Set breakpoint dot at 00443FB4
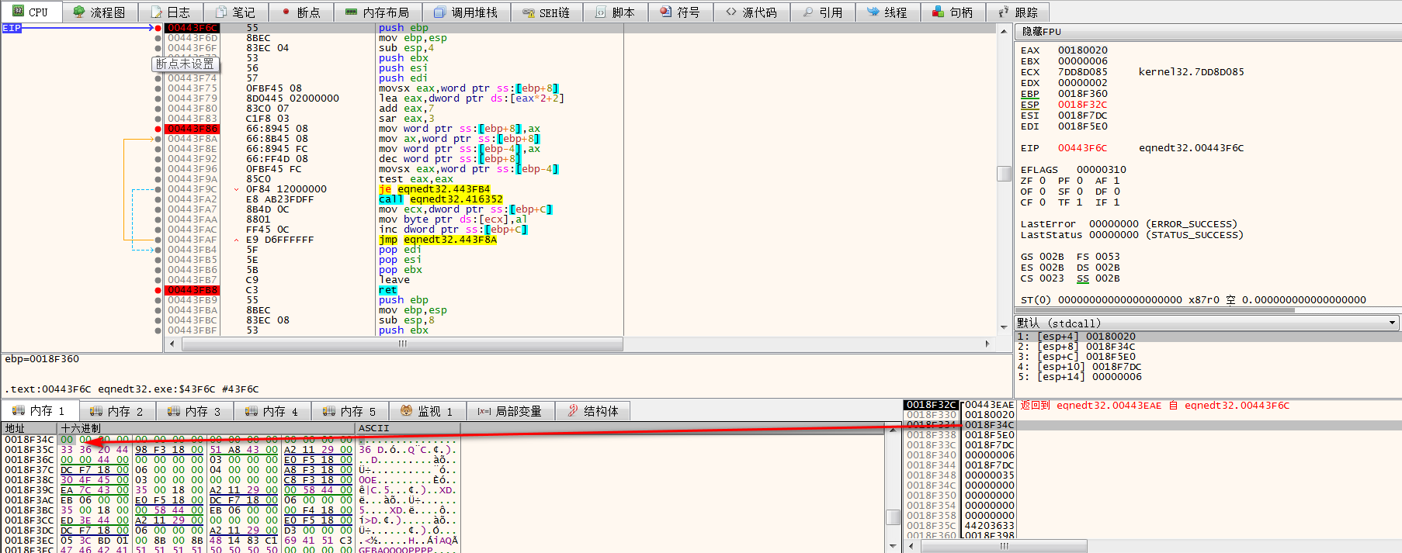Image resolution: width=1402 pixels, height=553 pixels. coord(158,250)
